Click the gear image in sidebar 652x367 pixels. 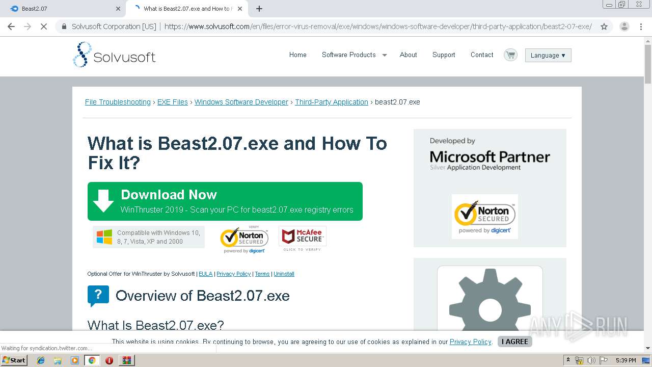pos(490,299)
